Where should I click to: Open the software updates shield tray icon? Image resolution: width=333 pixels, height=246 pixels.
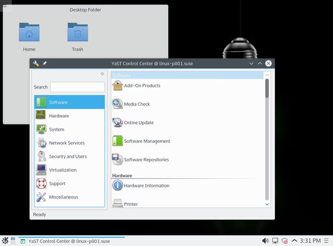[x=285, y=241]
